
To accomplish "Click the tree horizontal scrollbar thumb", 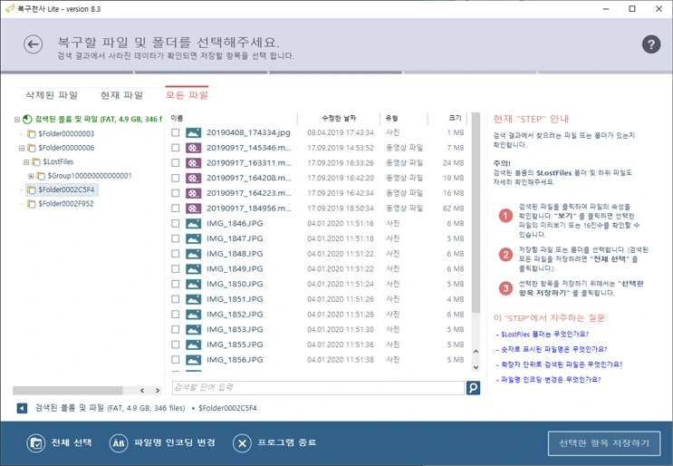I will coord(68,391).
